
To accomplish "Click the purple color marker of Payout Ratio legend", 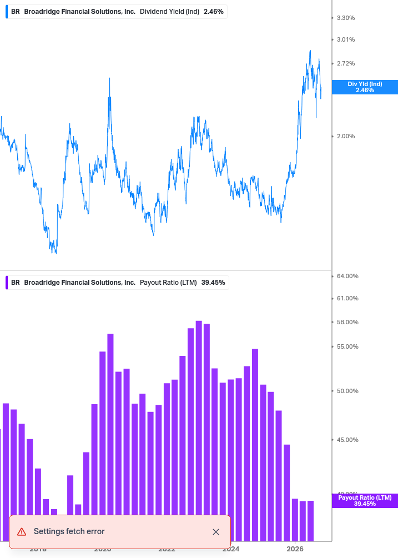I will tap(7, 283).
